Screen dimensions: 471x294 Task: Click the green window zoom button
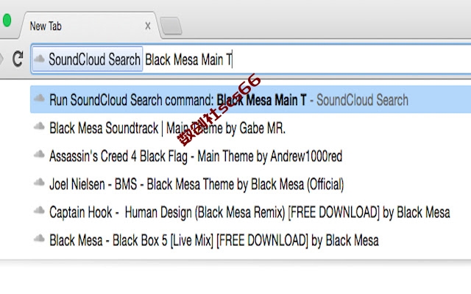click(x=7, y=21)
